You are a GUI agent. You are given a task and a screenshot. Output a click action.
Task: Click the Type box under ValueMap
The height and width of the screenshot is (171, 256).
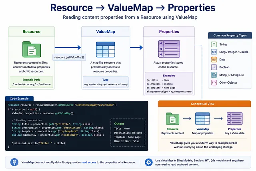coord(106,82)
